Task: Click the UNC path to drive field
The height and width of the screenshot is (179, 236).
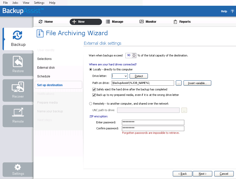Action: (148, 110)
